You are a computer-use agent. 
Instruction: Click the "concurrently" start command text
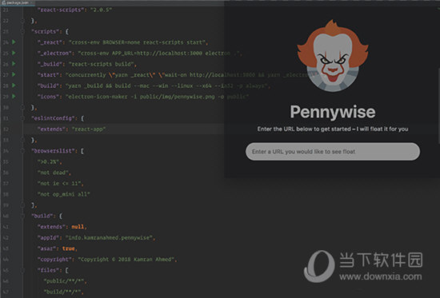tap(87, 75)
